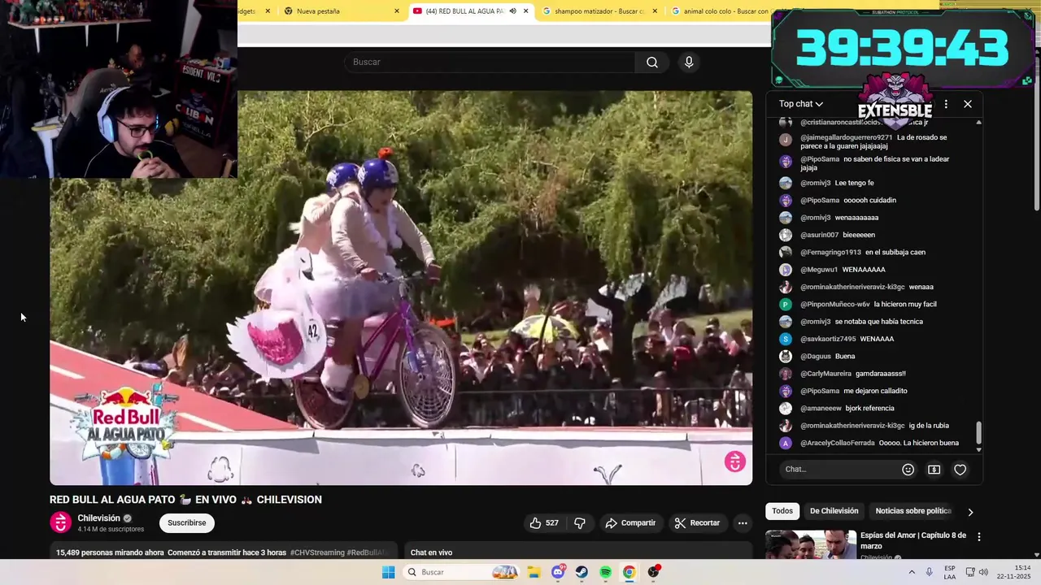The width and height of the screenshot is (1041, 585).
Task: Open the Chilevisión channel name link
Action: pyautogui.click(x=98, y=518)
